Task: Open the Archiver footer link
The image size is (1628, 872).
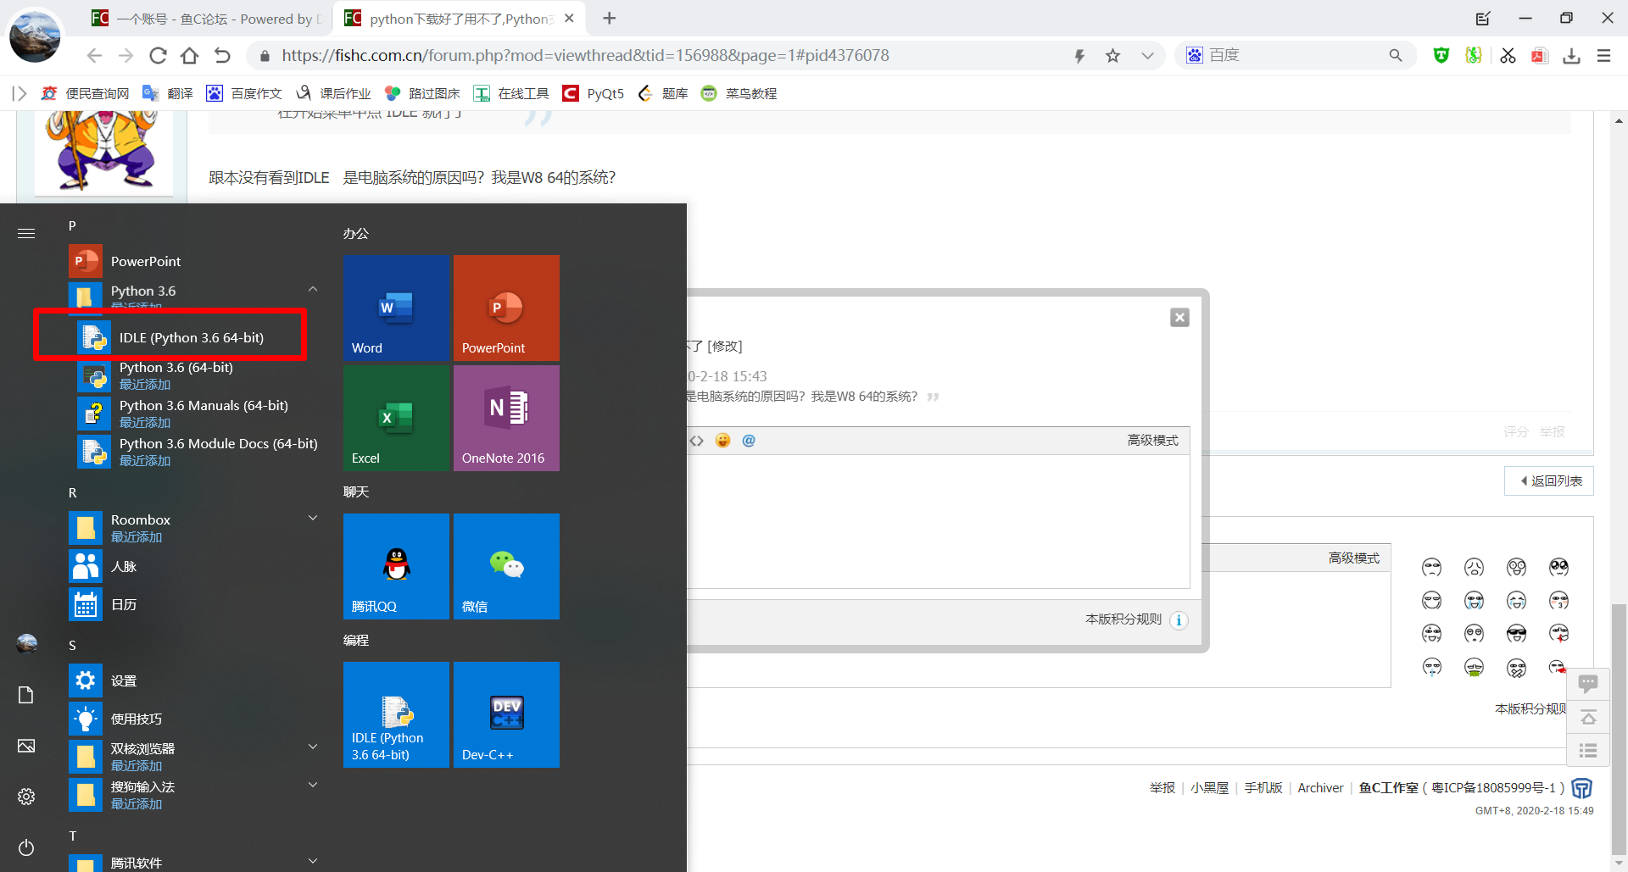Action: pyautogui.click(x=1320, y=788)
